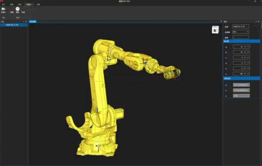Click the round white dial icon in the ribbon

point(17,9)
